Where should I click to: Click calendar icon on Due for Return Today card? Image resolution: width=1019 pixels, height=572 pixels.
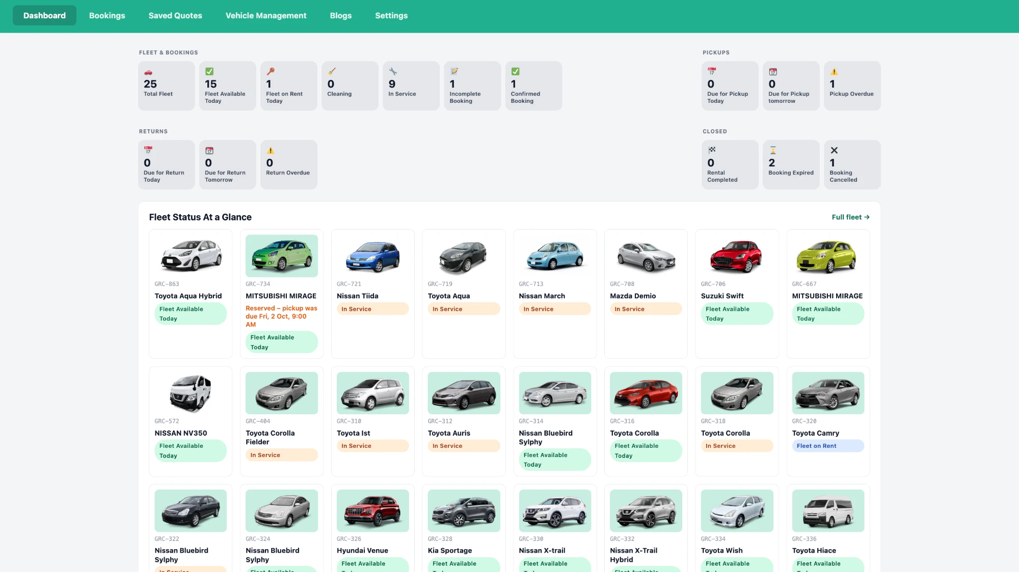pyautogui.click(x=148, y=151)
